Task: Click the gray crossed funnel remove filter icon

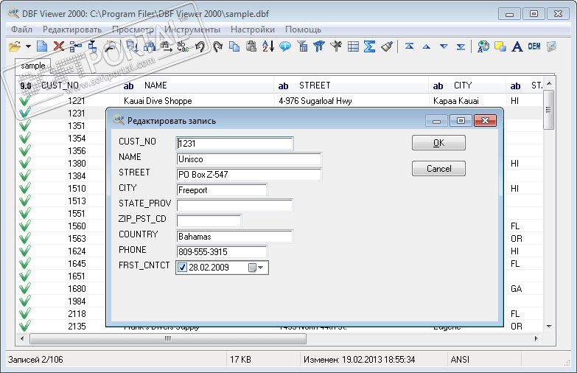Action: pyautogui.click(x=336, y=46)
